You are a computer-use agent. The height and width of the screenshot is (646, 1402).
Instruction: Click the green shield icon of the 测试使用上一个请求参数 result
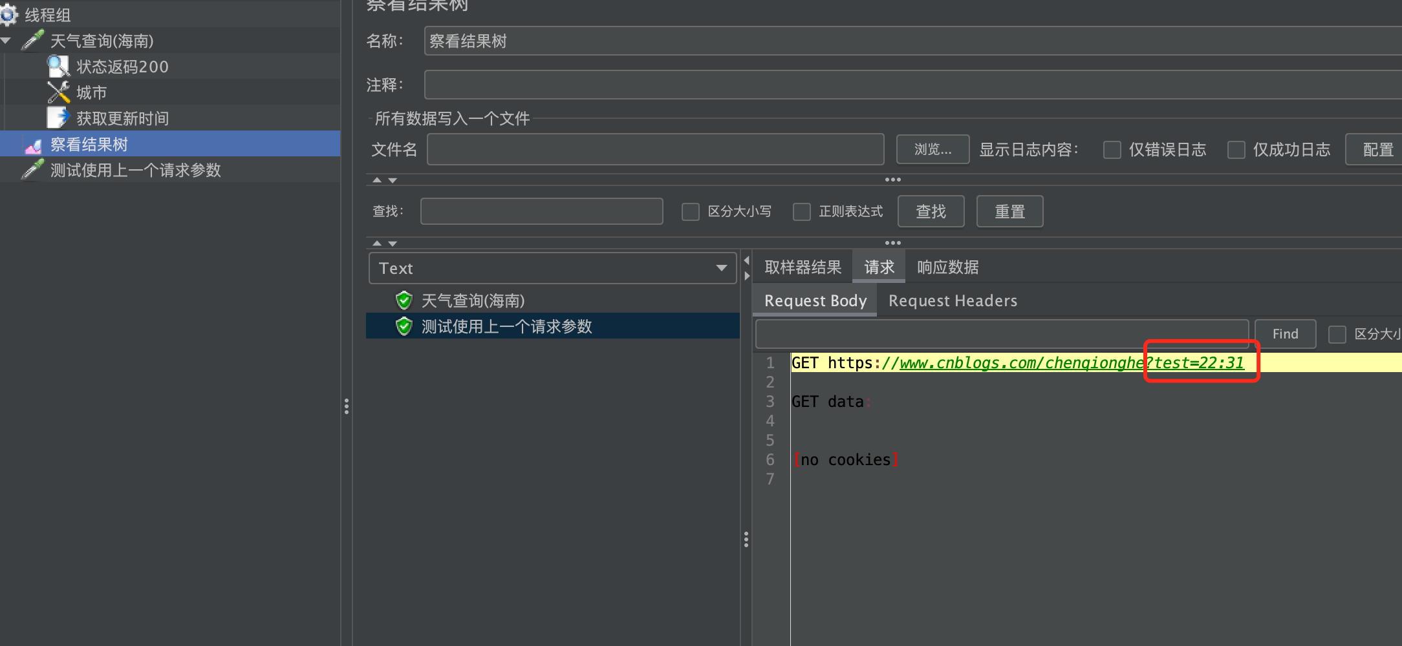tap(404, 326)
